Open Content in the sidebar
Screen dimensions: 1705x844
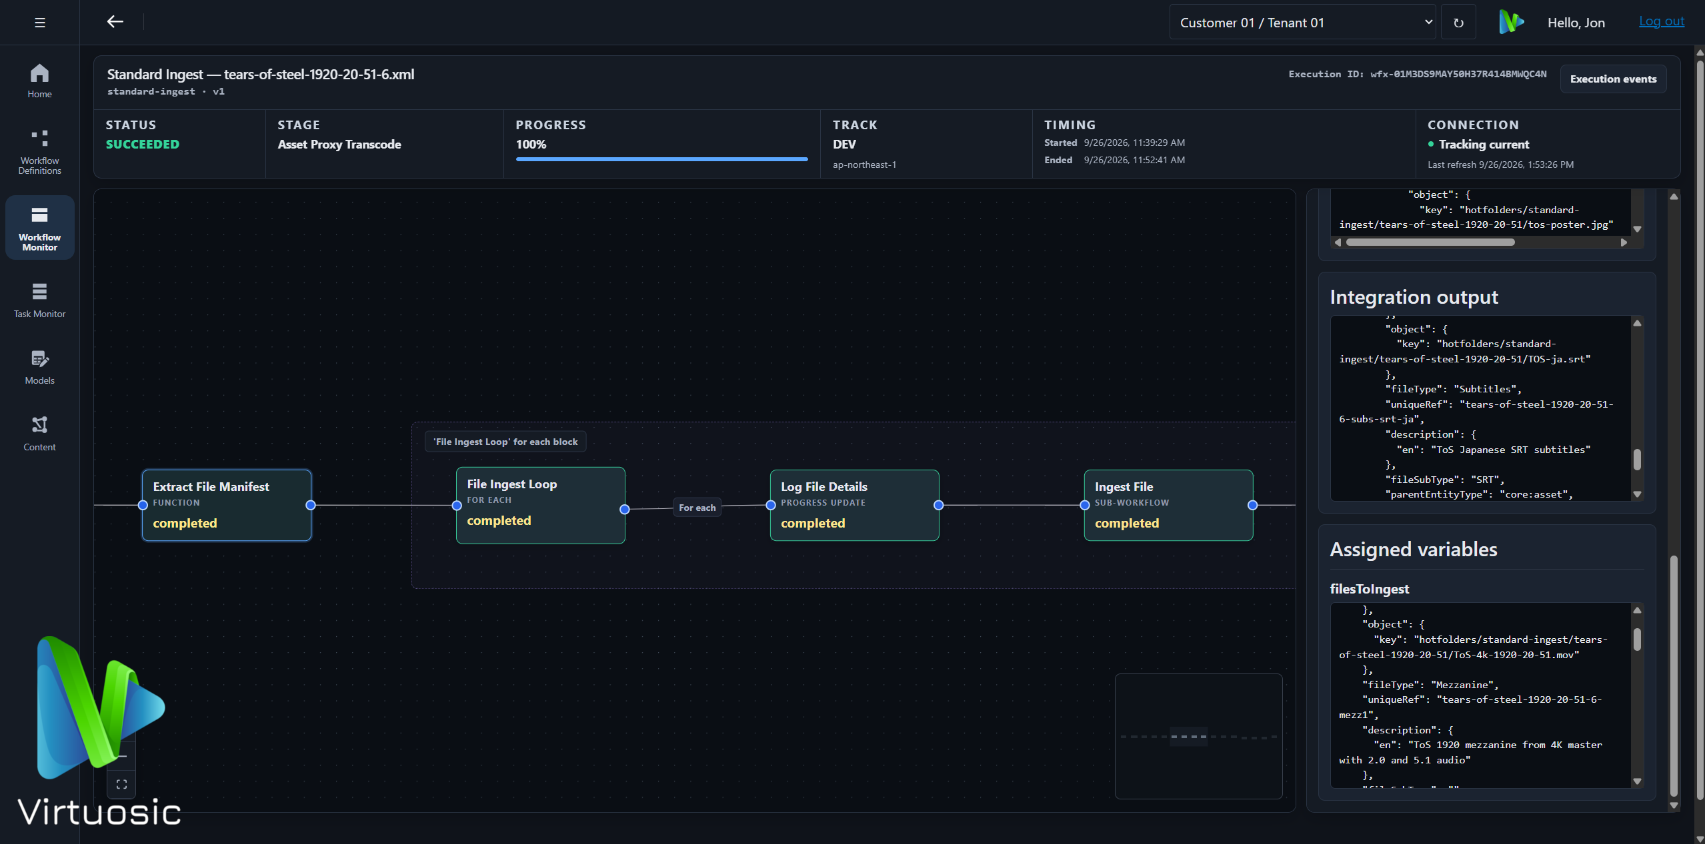[39, 434]
